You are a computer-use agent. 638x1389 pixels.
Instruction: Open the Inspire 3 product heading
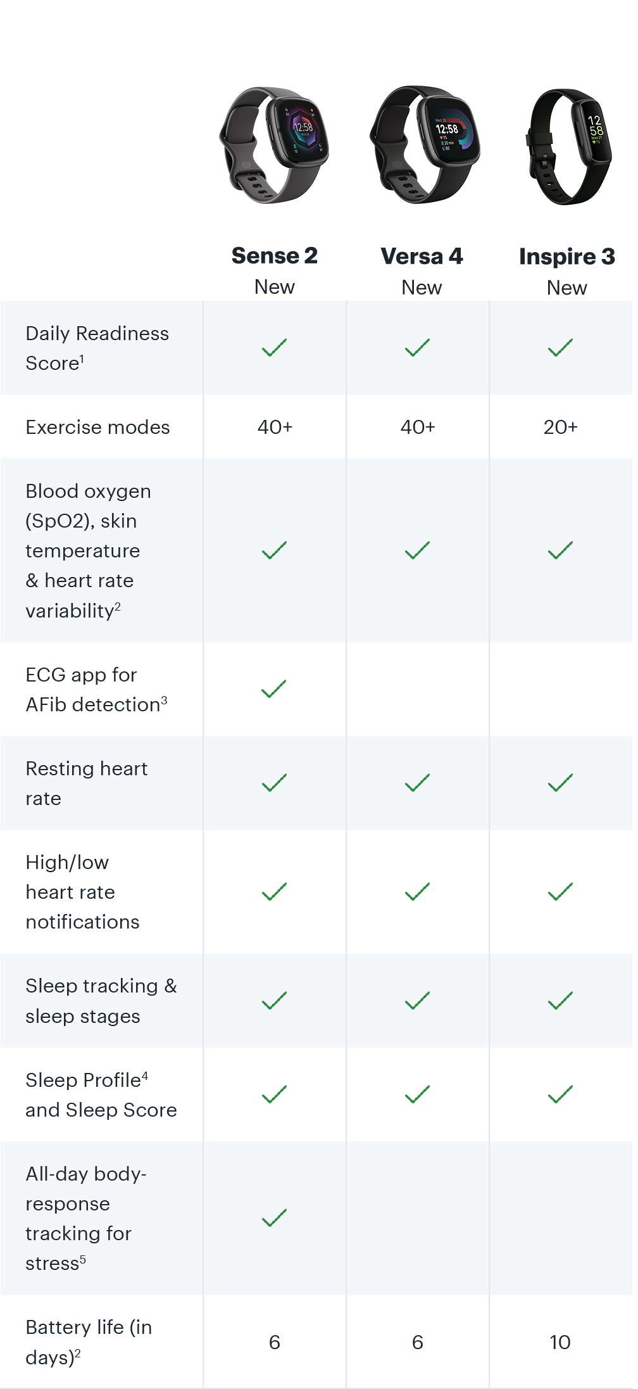pos(566,257)
